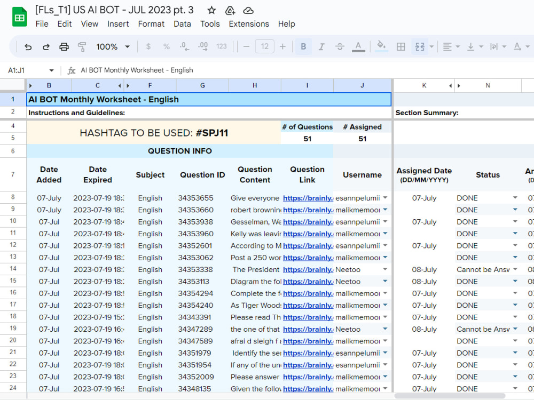
Task: Apply strikethrough formatting
Action: click(340, 46)
